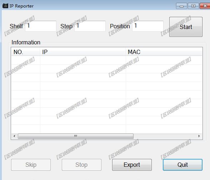Click the MAC column header

164,52
